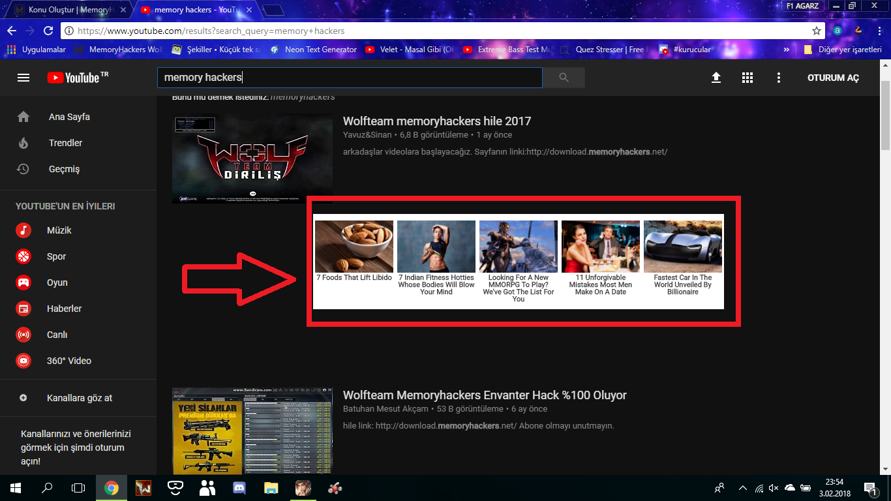Select the Oyun channel icon
The height and width of the screenshot is (501, 891).
point(23,282)
